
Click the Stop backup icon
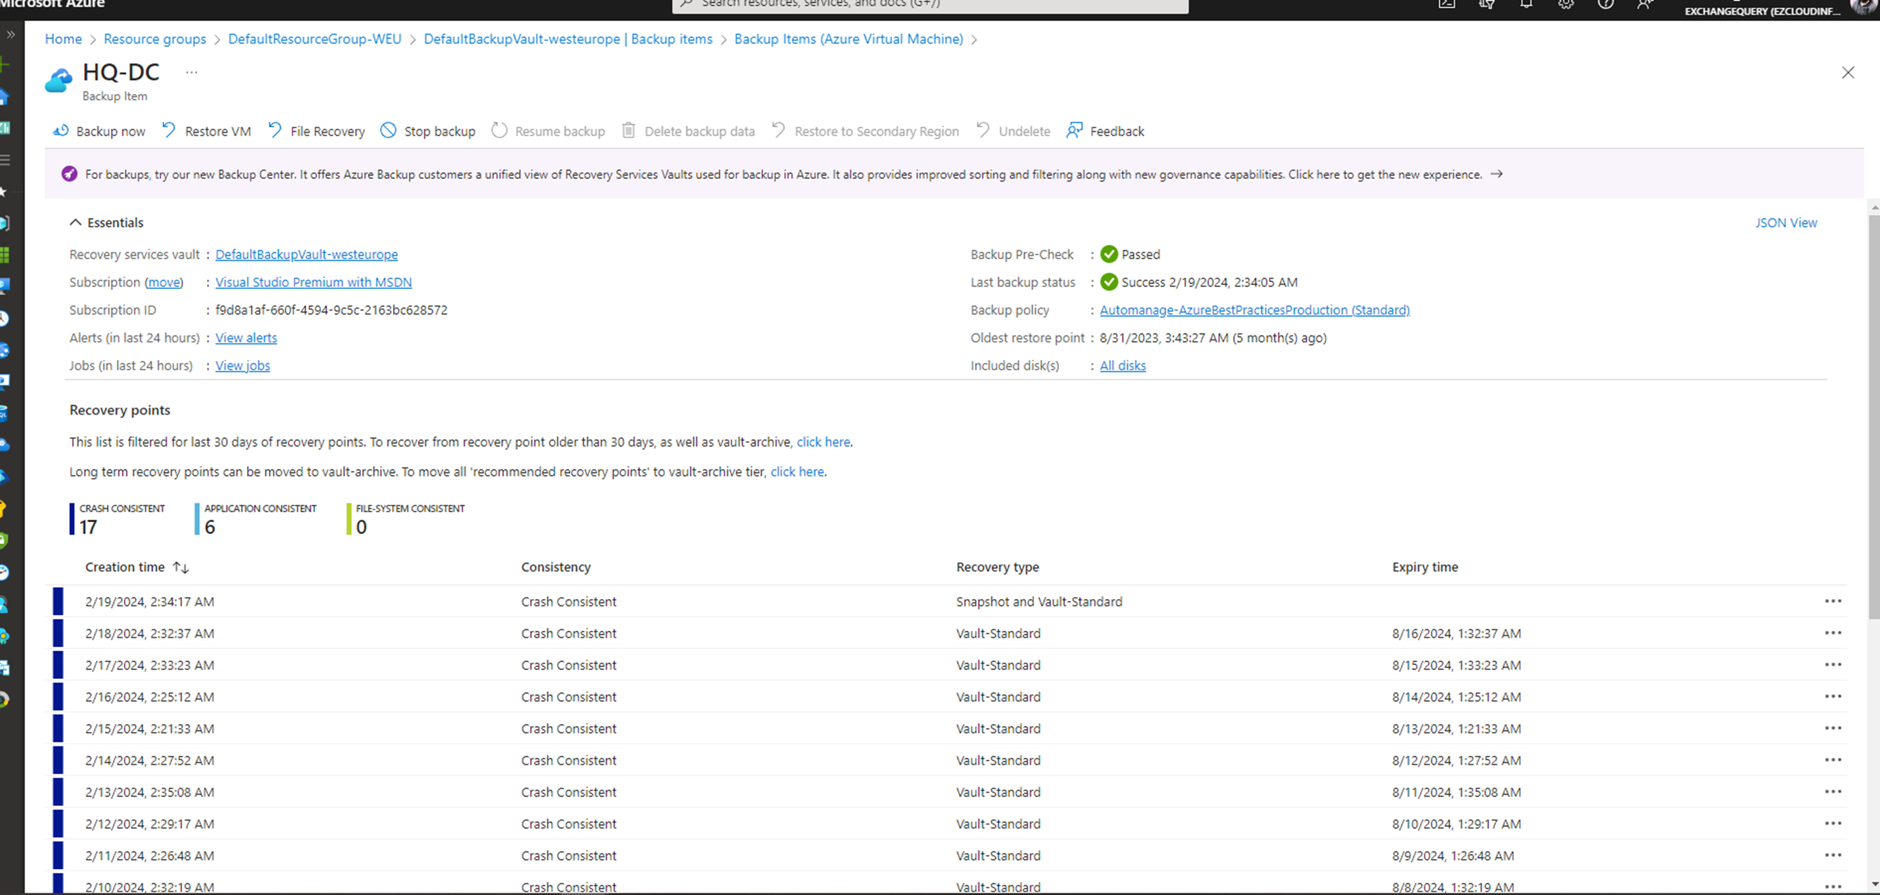[x=388, y=131]
